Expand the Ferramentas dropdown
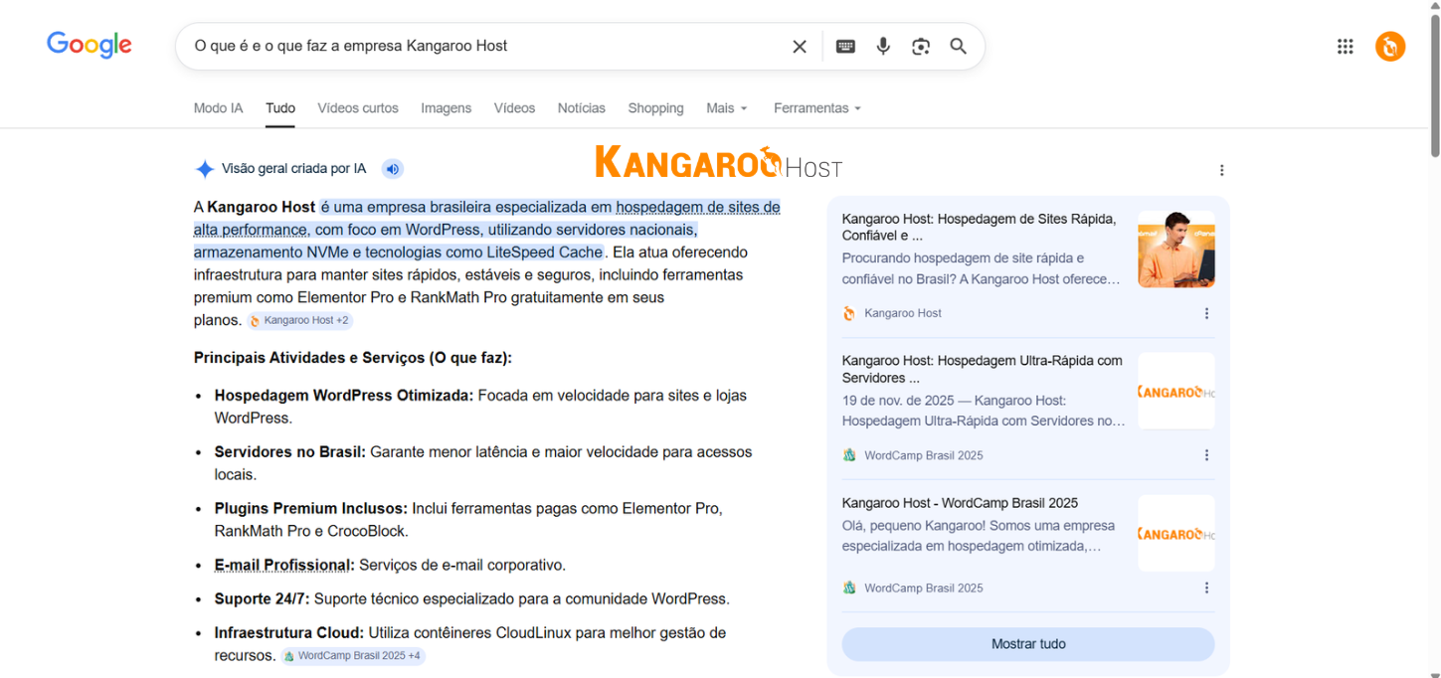1441x678 pixels. (816, 108)
